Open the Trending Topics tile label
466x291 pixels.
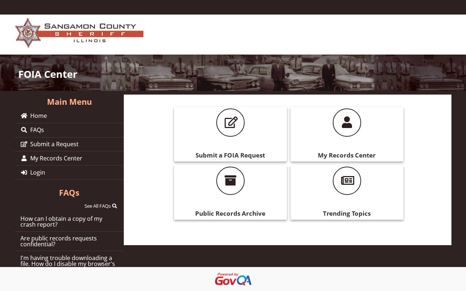click(347, 214)
